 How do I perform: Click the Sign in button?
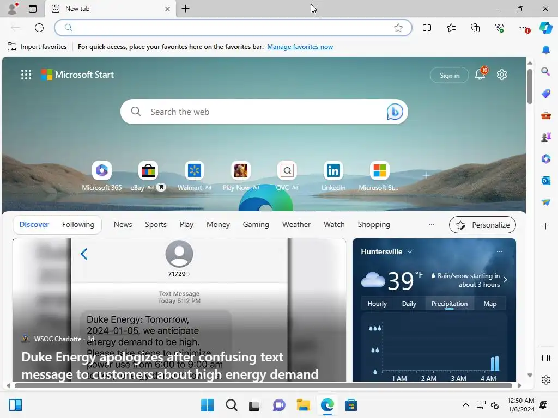click(x=450, y=75)
